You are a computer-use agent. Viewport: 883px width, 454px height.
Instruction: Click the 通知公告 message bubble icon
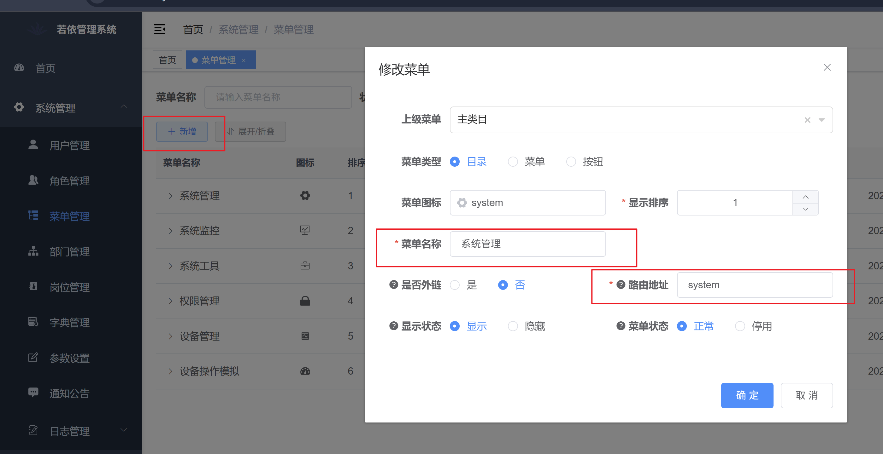33,392
